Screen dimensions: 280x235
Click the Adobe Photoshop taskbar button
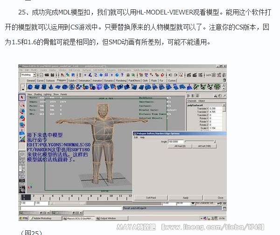click(x=46, y=218)
